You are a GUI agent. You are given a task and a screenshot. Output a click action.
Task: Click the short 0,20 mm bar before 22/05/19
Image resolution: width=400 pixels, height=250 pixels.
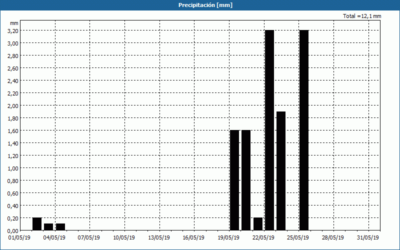[x=258, y=224]
